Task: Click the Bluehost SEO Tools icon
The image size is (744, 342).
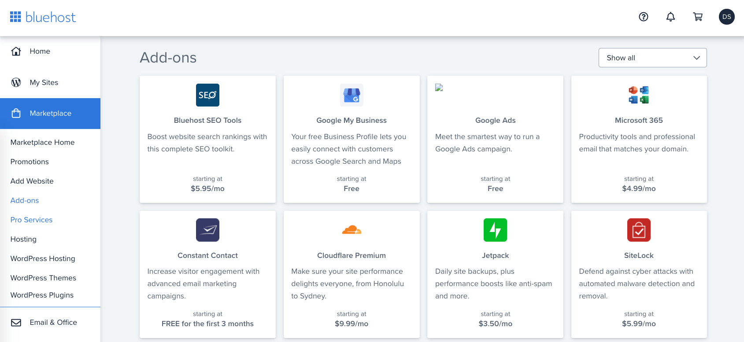Action: pos(207,95)
